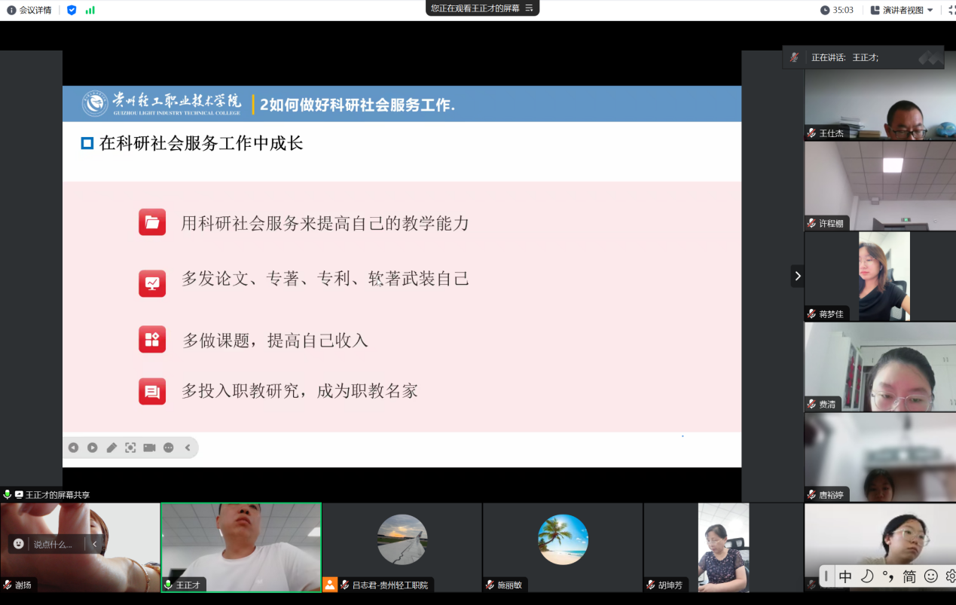Image resolution: width=956 pixels, height=605 pixels.
Task: Click the green mic icon beside 王正才的屏幕共享
Action: [8, 495]
